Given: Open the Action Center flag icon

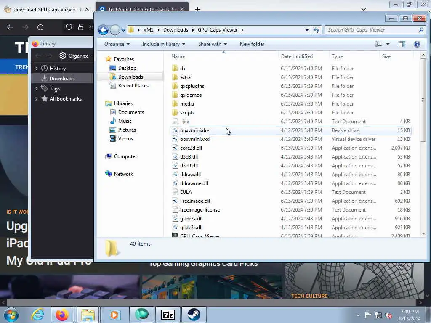Looking at the screenshot, I should [368, 315].
